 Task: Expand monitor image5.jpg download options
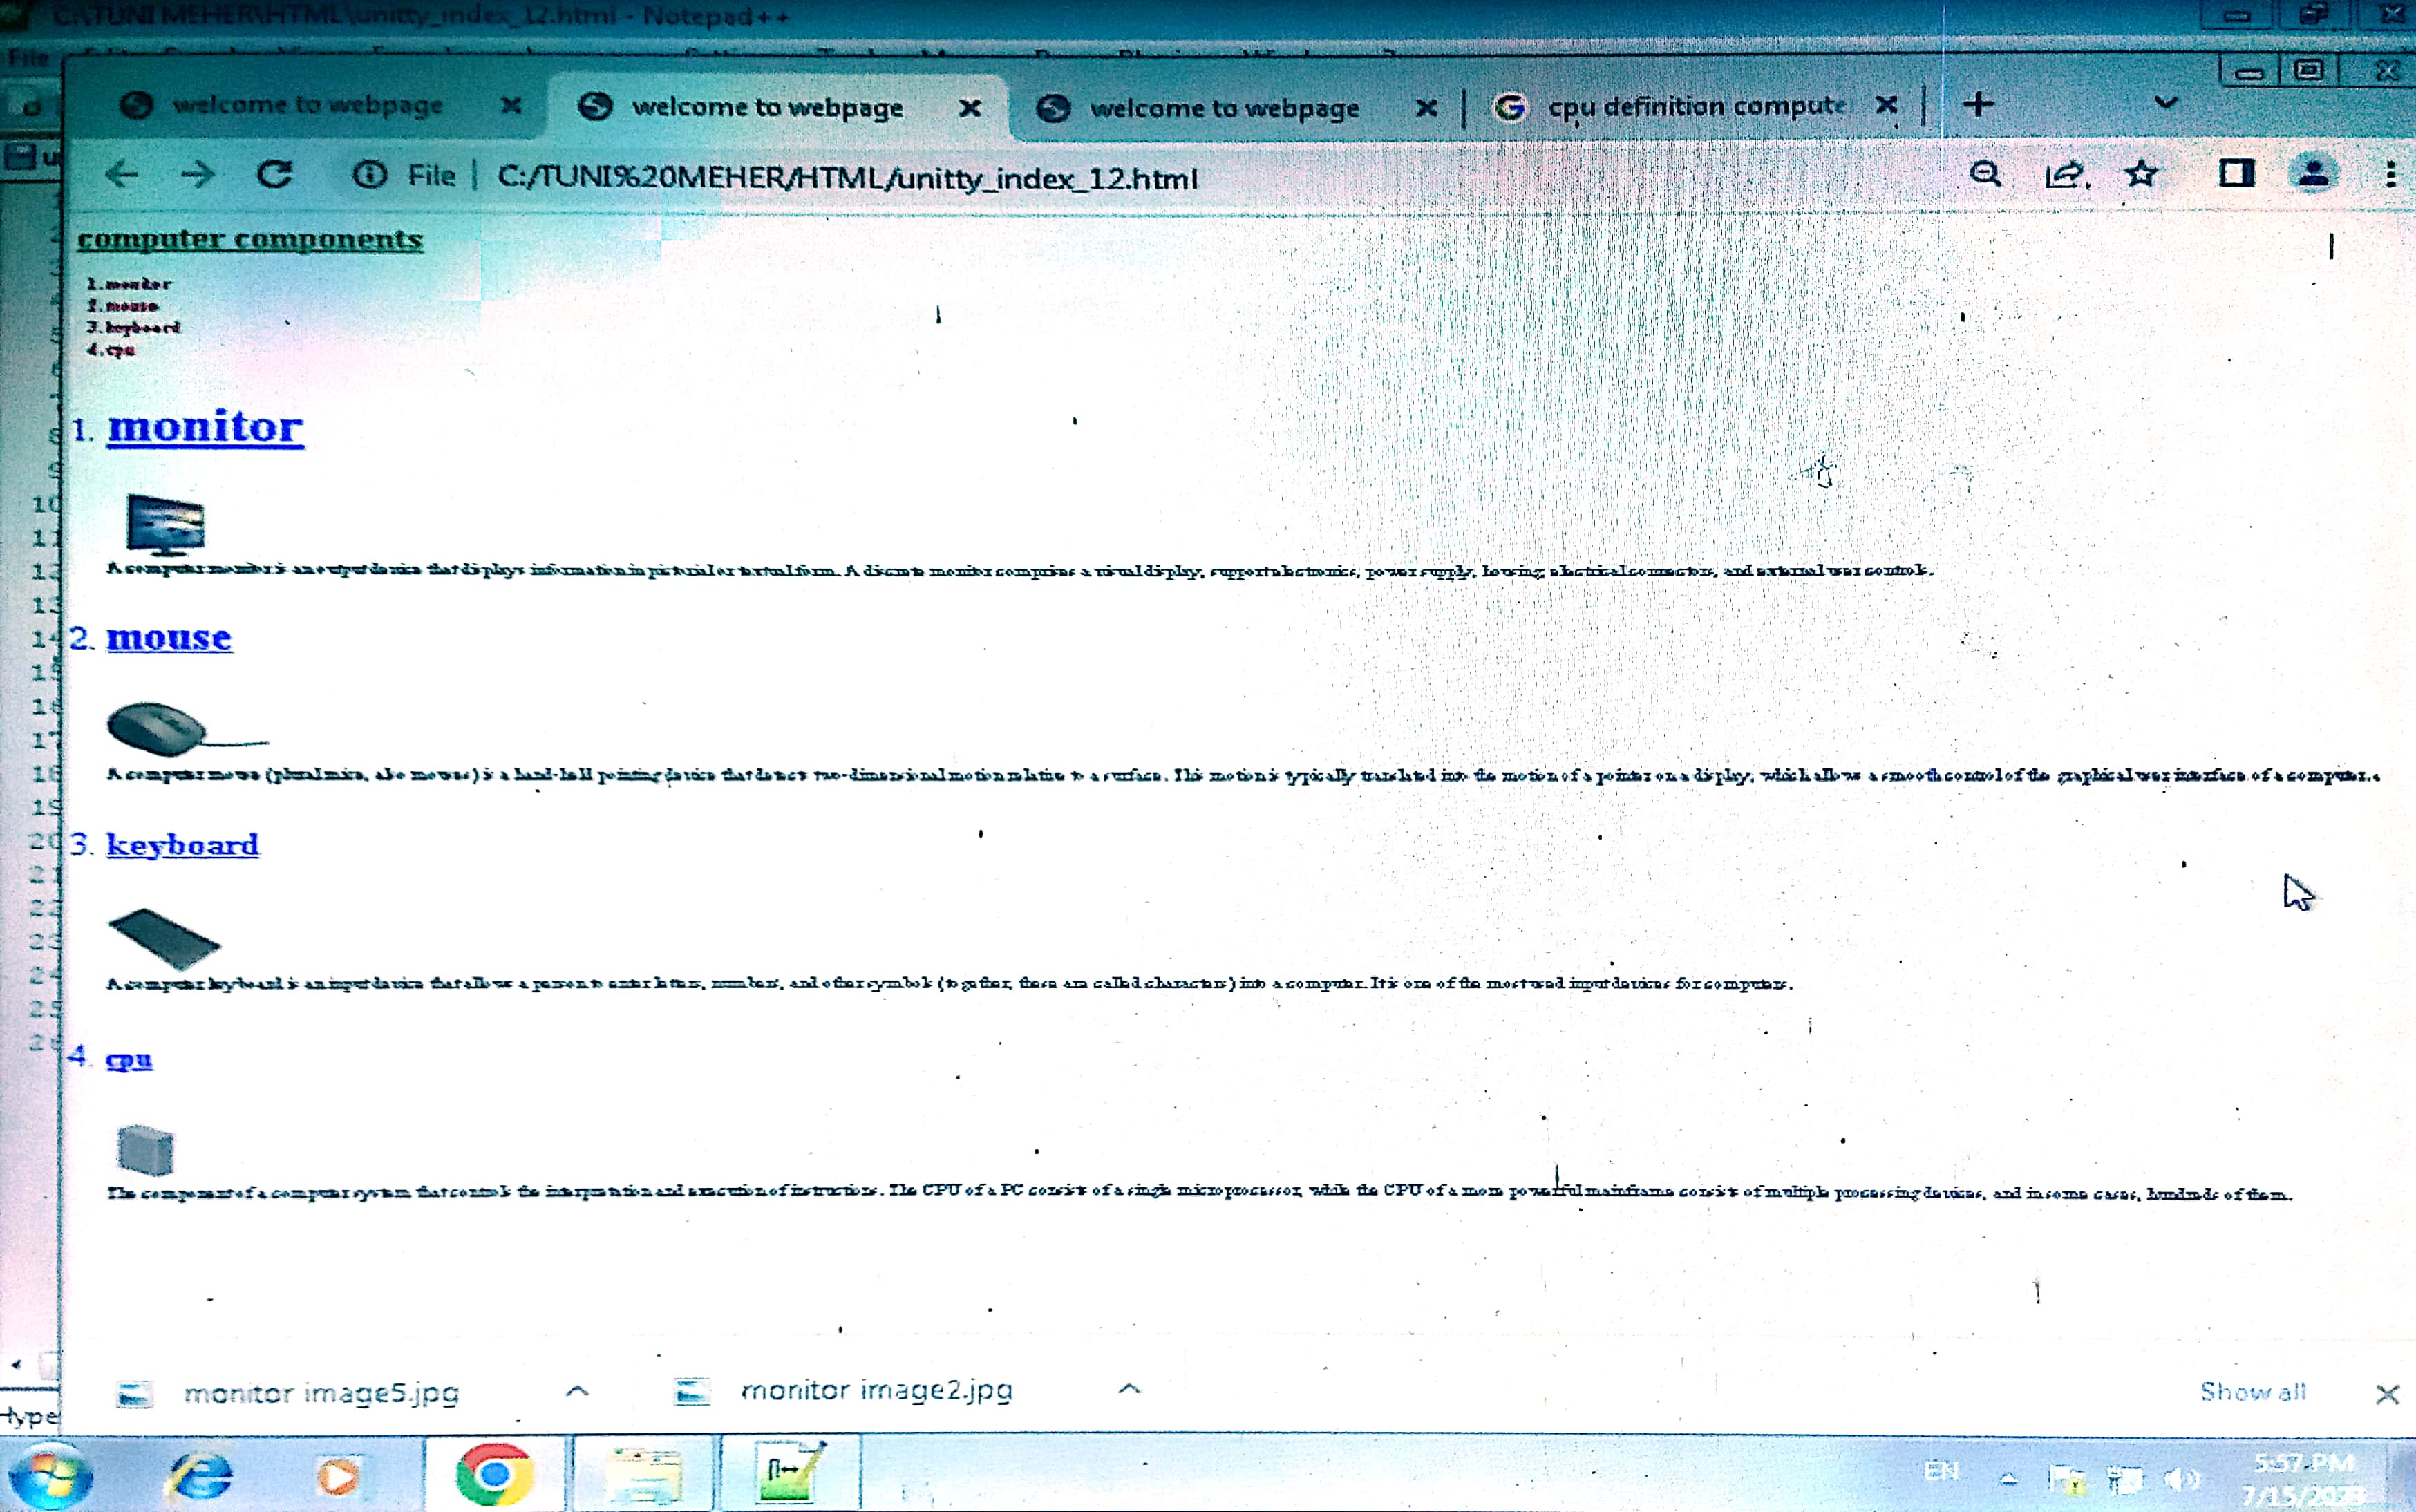[577, 1391]
